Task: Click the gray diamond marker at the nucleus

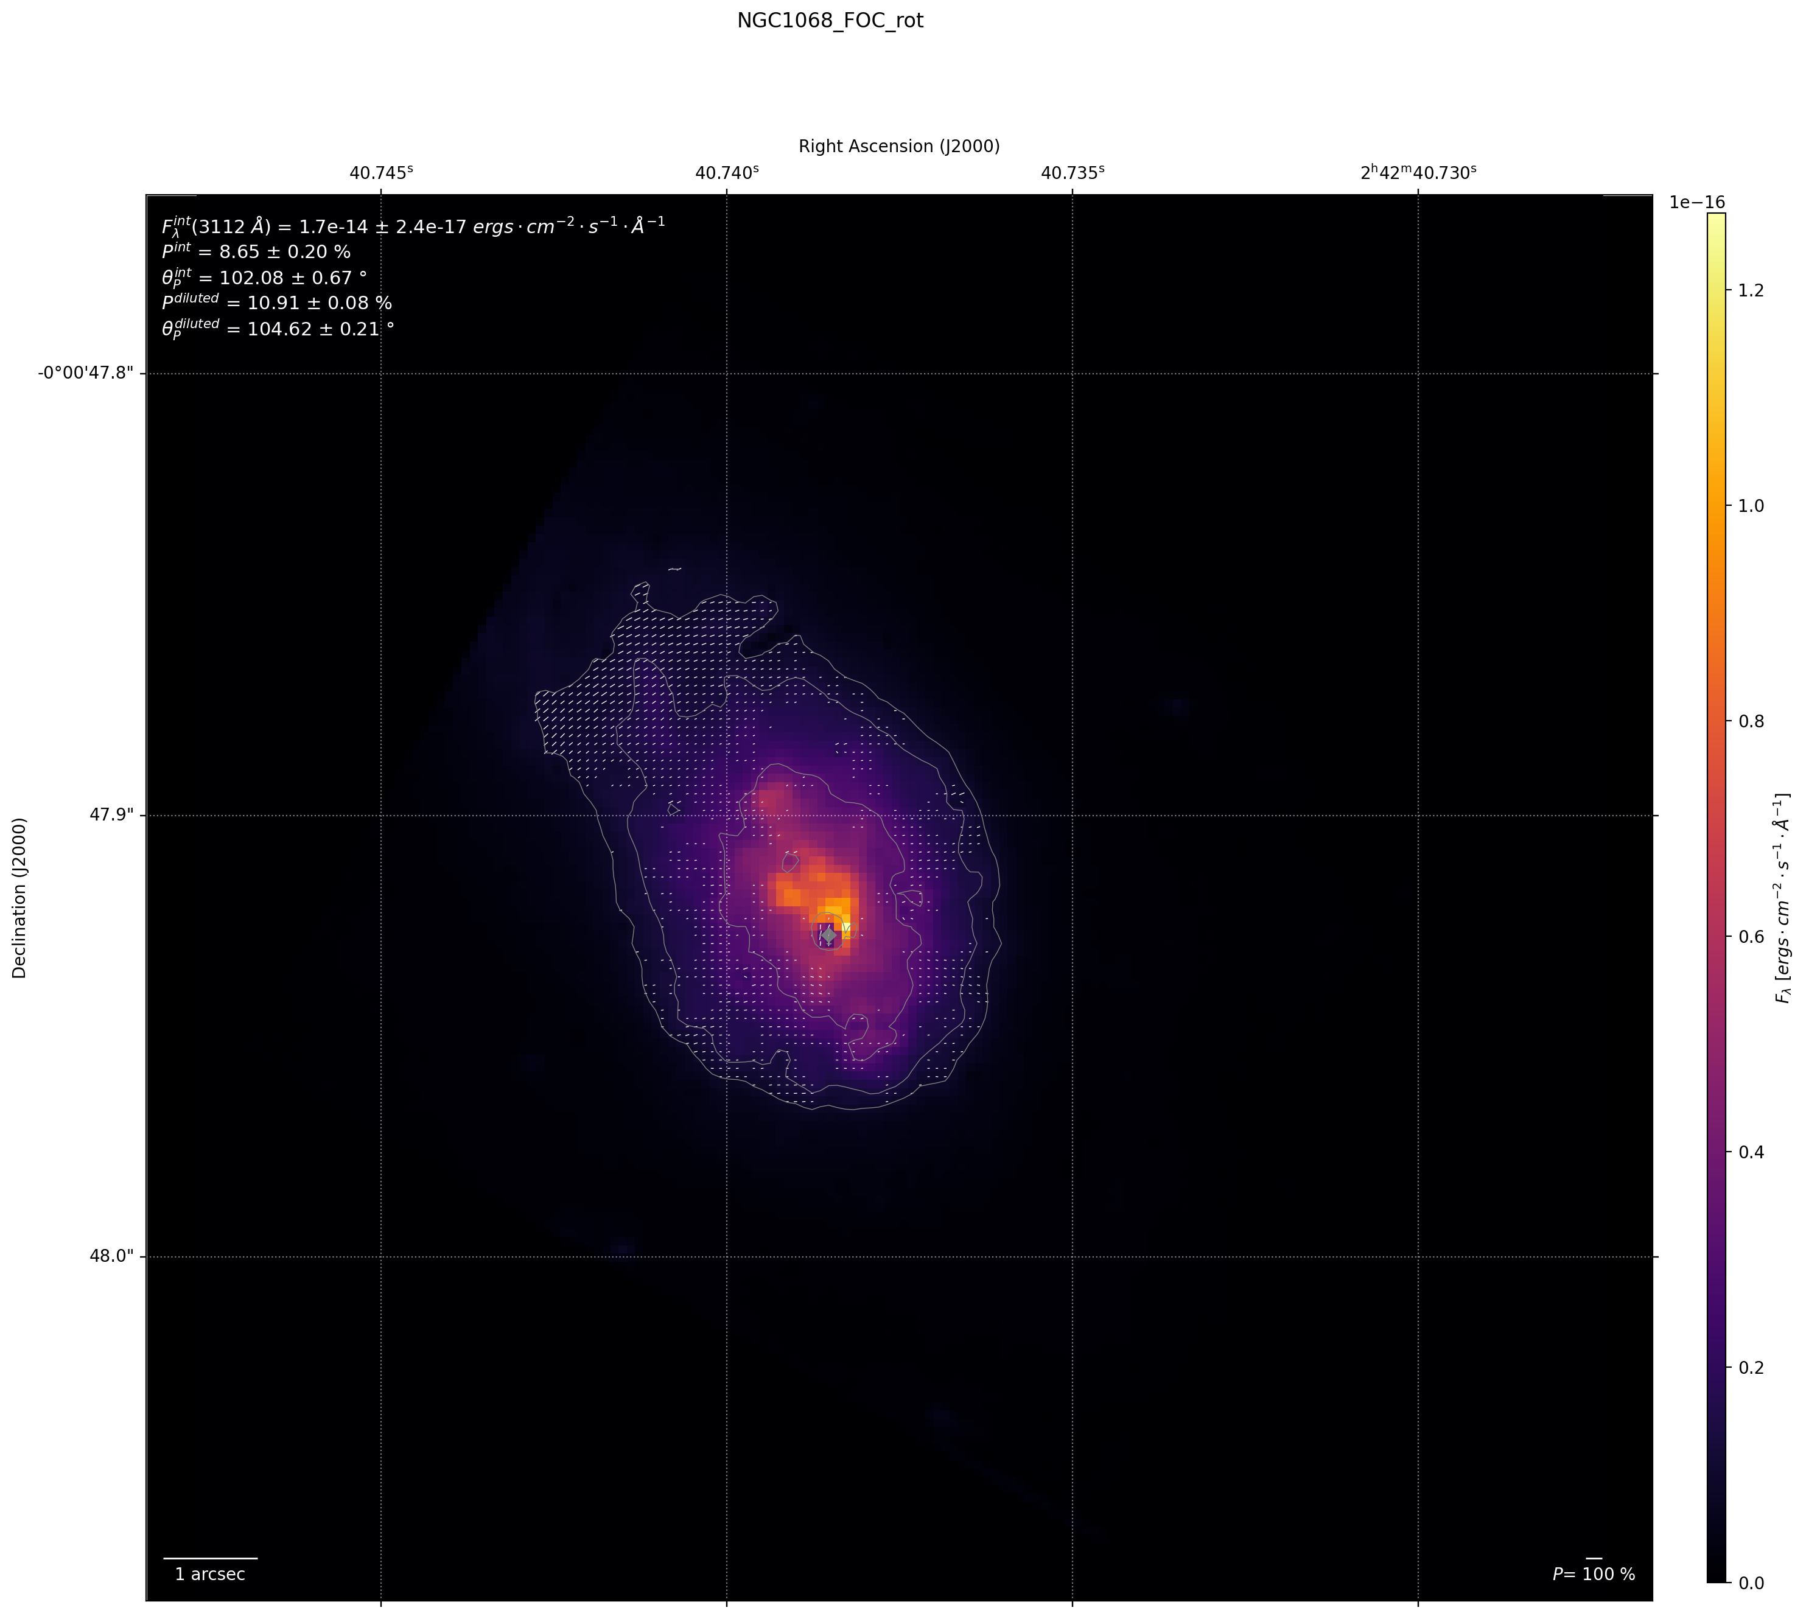Action: coord(828,935)
